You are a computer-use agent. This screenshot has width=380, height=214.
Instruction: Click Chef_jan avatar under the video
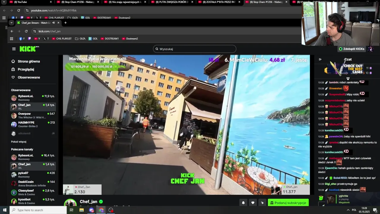click(70, 203)
